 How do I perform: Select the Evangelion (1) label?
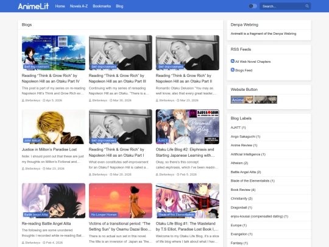click(x=241, y=234)
